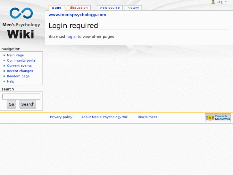
Task: Open the Help link in navigation
Action: pyautogui.click(x=11, y=81)
